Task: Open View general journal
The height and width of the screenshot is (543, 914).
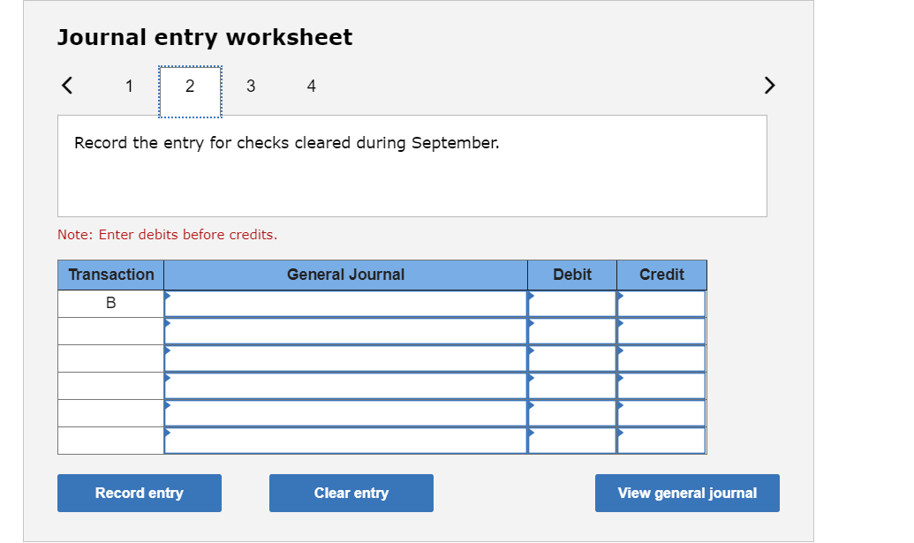Action: 687,493
